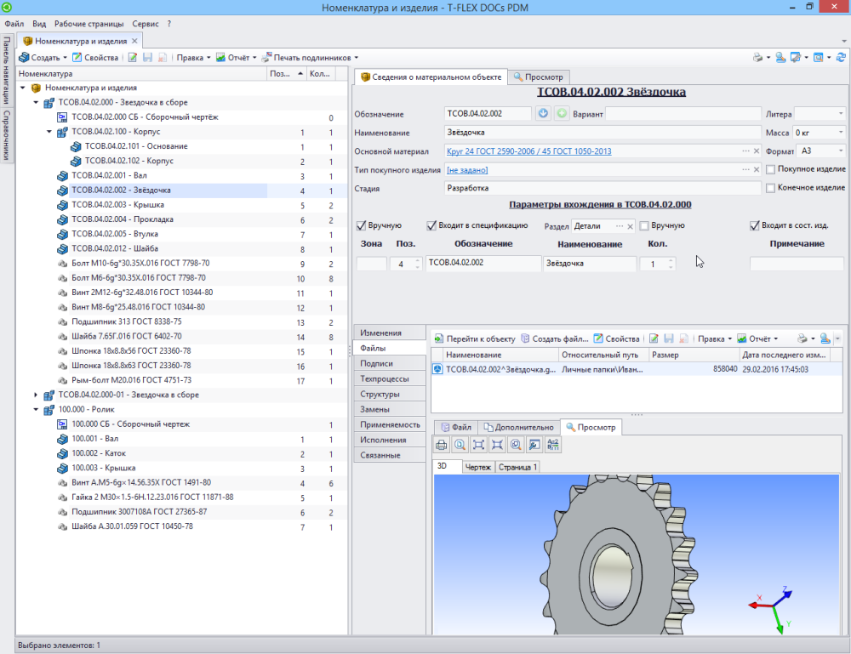Switch to the Чертеж preview tab
This screenshot has height=654, width=851.
[477, 467]
